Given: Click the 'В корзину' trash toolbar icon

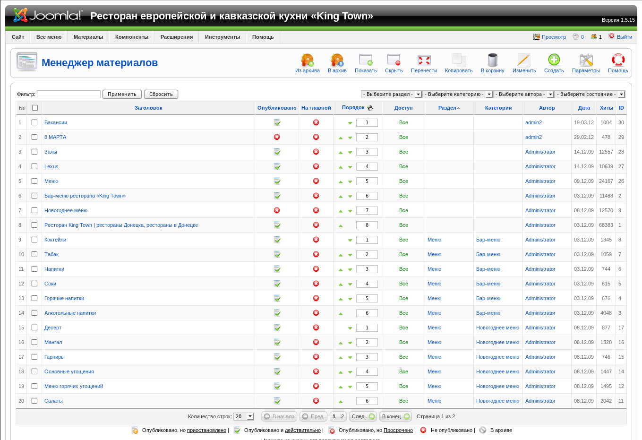Looking at the screenshot, I should point(493,60).
